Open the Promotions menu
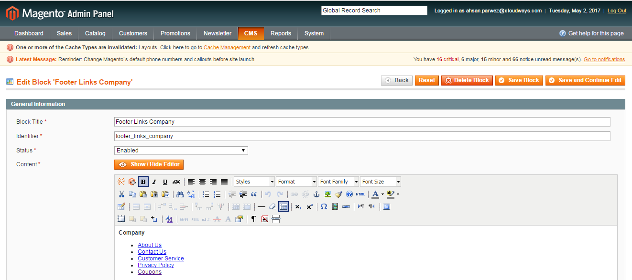 (175, 33)
